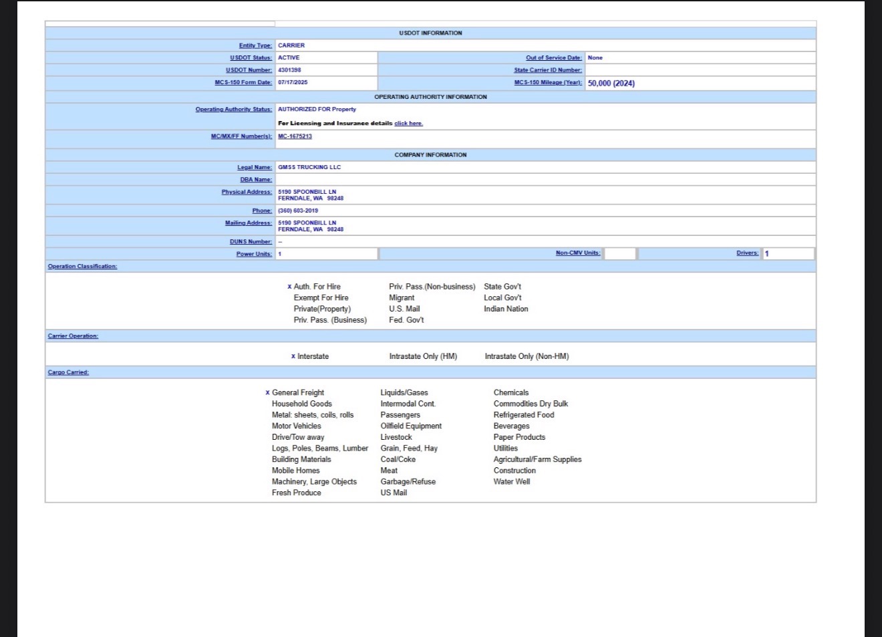Click the USDOT Number label link
Image resolution: width=882 pixels, height=637 pixels.
[249, 70]
